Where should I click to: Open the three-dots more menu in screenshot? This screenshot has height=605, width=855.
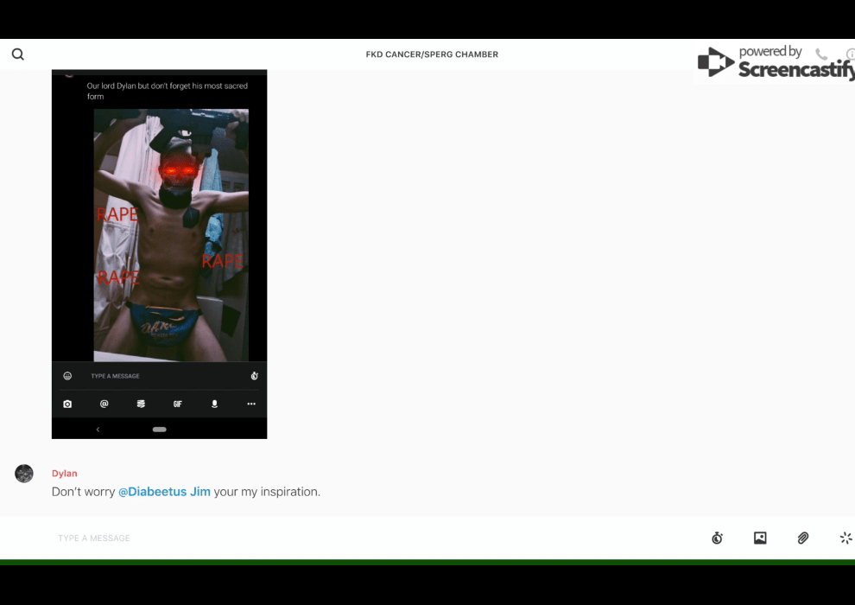(251, 404)
